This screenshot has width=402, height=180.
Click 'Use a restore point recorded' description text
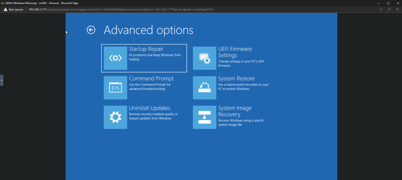click(243, 87)
